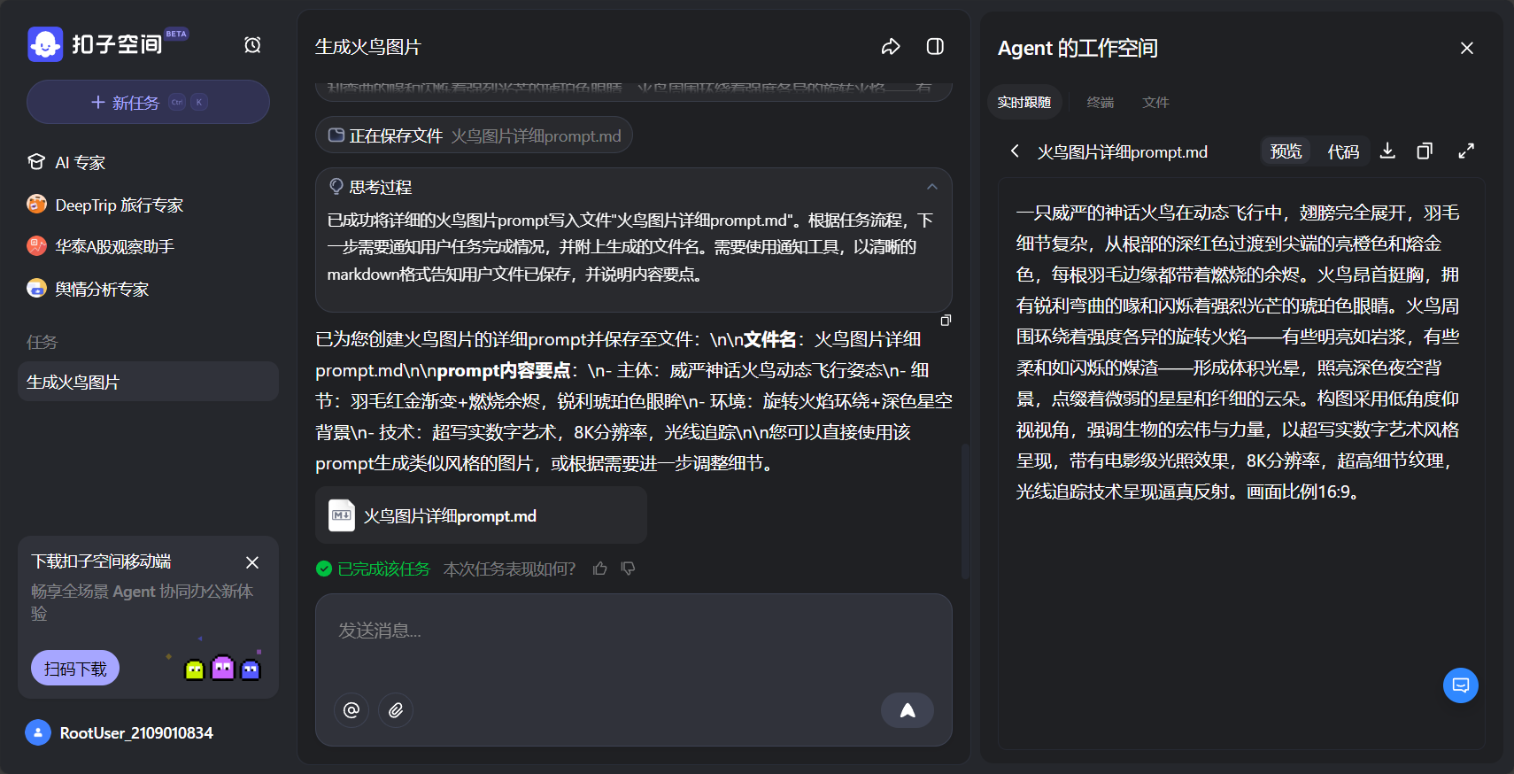Open the blue feedback chat button
This screenshot has height=774, width=1514.
click(x=1461, y=685)
